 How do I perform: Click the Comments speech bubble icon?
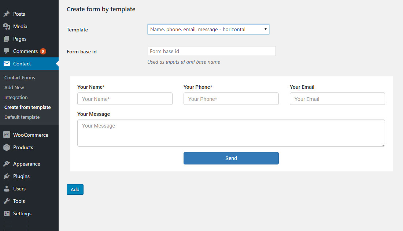7,51
